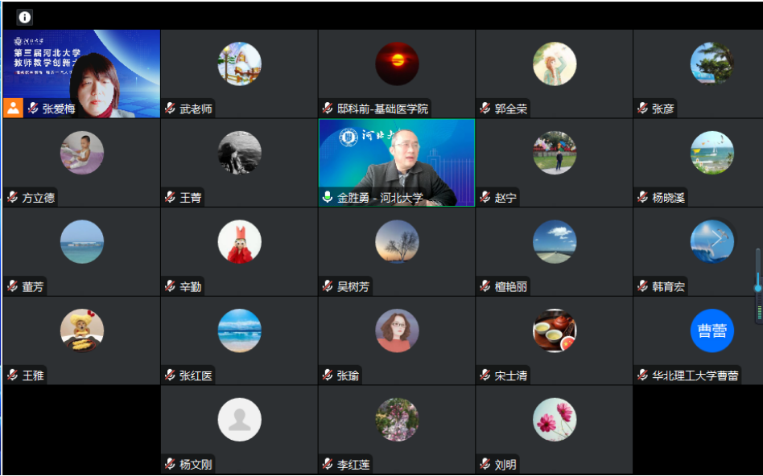Go to next page of participants arrow
The width and height of the screenshot is (763, 476).
pos(717,238)
